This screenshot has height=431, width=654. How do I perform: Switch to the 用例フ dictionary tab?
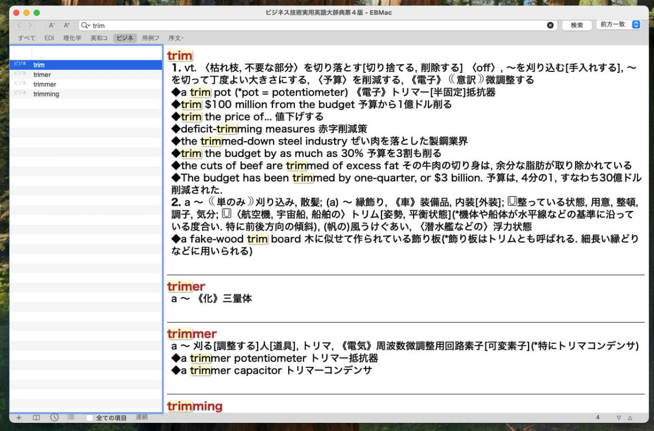[x=150, y=38]
